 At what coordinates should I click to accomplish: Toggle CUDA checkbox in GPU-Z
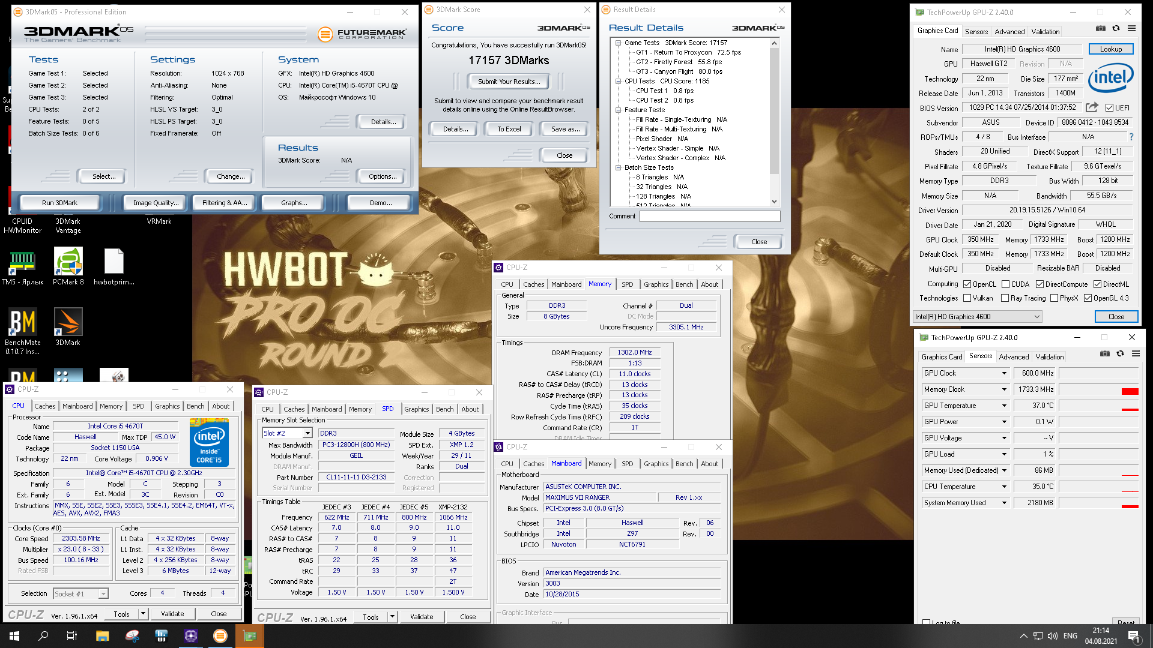[1005, 284]
